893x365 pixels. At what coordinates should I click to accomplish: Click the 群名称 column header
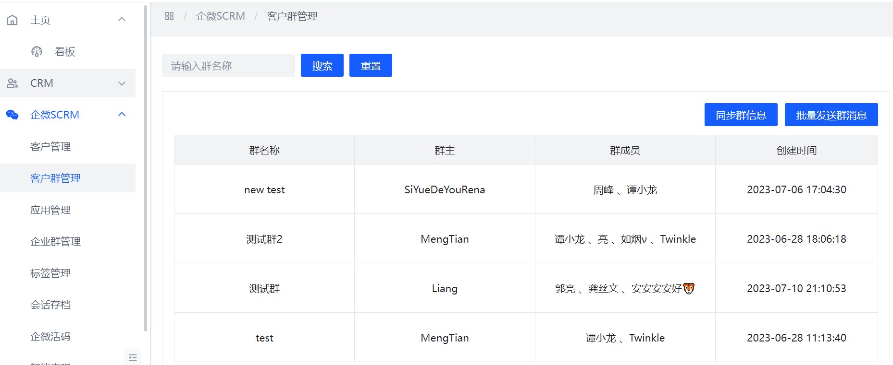264,150
